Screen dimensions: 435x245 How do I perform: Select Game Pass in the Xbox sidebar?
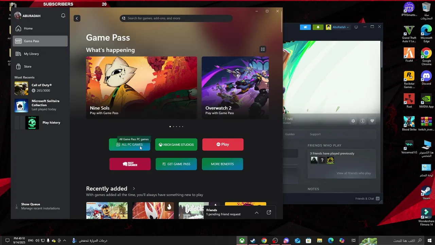tap(40, 41)
